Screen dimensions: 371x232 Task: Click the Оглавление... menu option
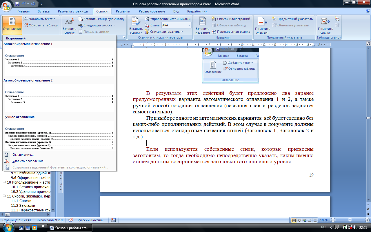click(23, 155)
